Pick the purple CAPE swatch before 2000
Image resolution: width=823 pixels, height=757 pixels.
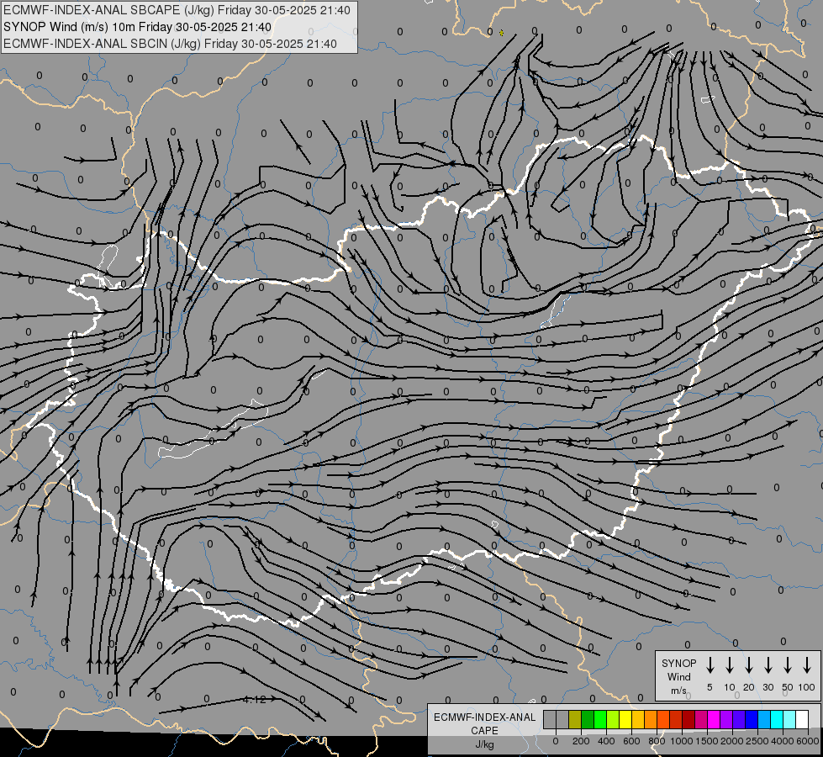coord(725,719)
